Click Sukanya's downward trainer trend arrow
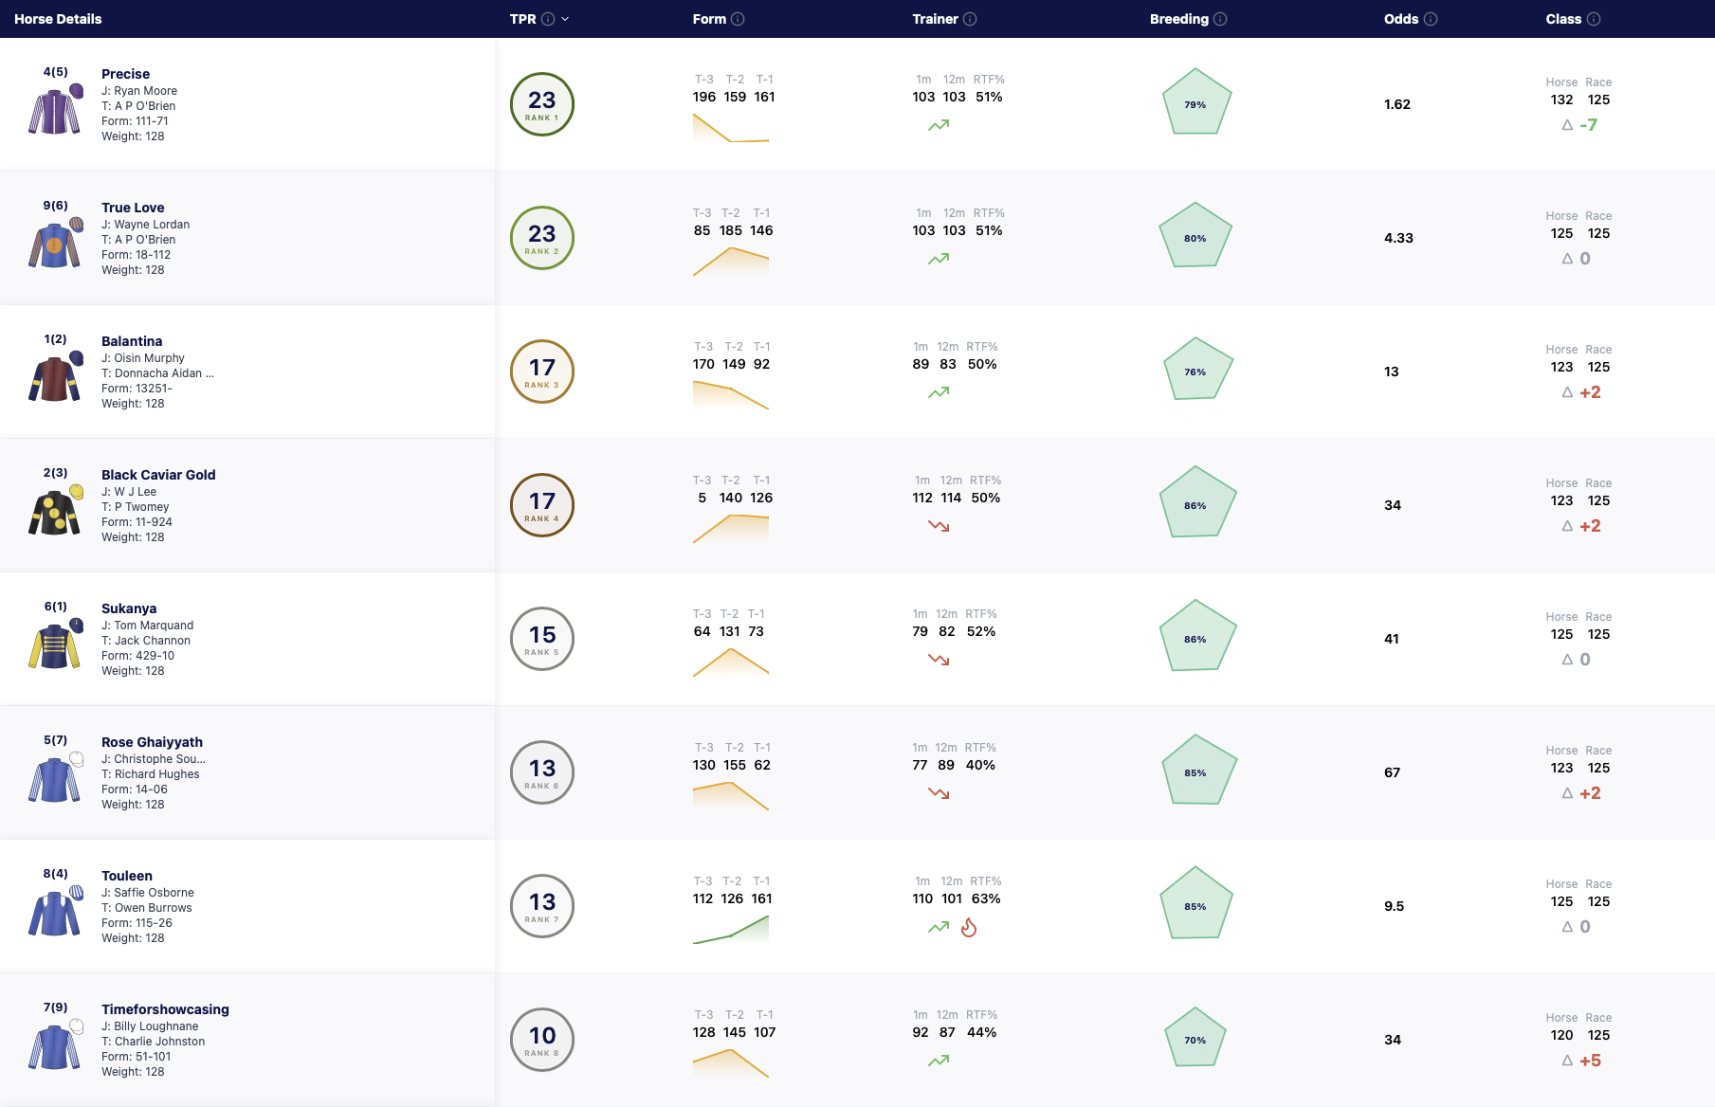 pyautogui.click(x=939, y=660)
